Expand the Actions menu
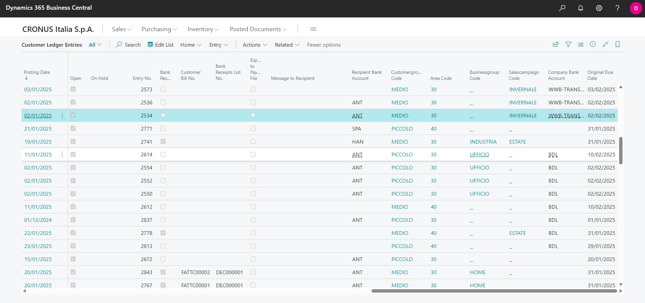This screenshot has height=303, width=645. point(255,45)
